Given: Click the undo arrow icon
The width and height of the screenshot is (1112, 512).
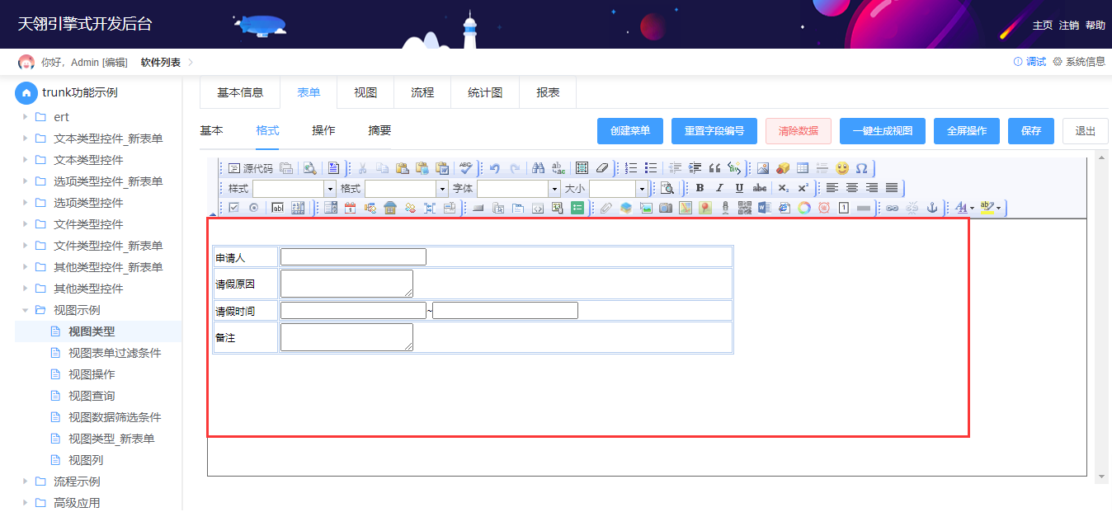Looking at the screenshot, I should tap(495, 168).
